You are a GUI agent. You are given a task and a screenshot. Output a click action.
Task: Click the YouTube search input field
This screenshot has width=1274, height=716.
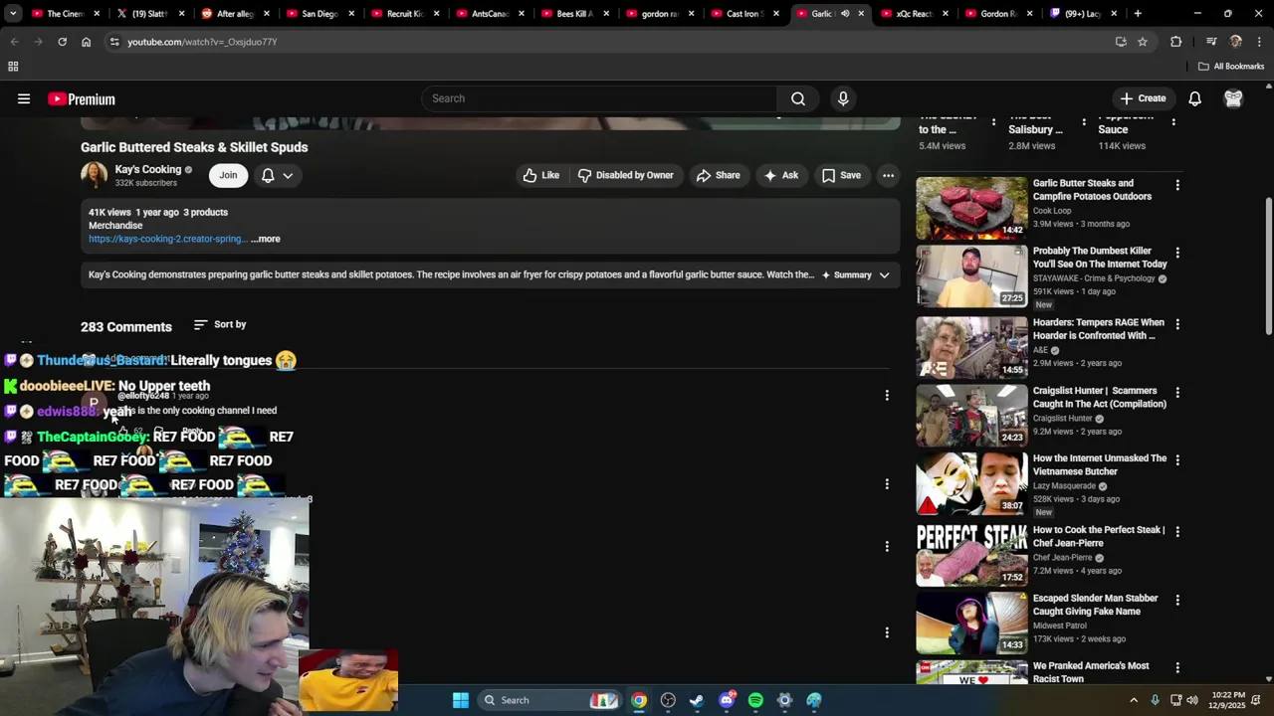(x=599, y=98)
